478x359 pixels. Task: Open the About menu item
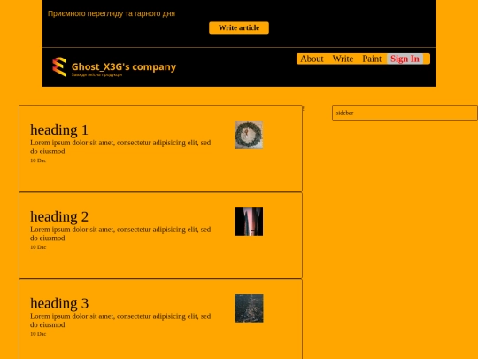tap(312, 59)
